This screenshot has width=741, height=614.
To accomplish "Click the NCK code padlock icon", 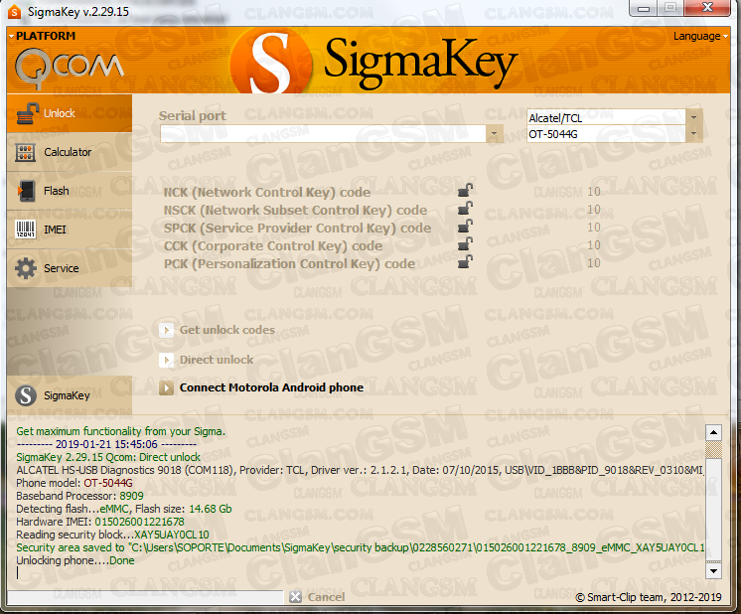I will click(465, 190).
